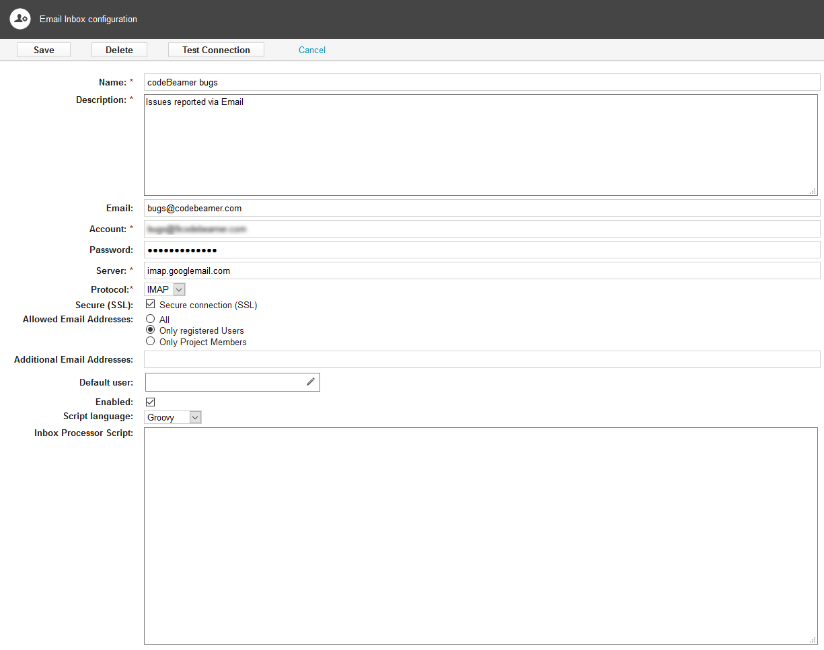Toggle the Secure connection (SSL) checkbox
The height and width of the screenshot is (650, 824).
(151, 304)
